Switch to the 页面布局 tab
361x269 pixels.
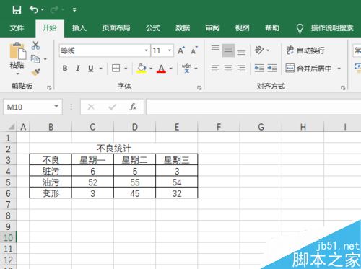point(116,28)
